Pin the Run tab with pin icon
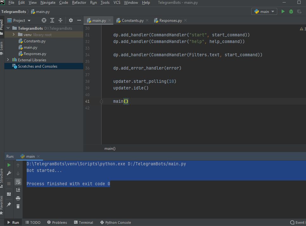 pyautogui.click(x=9, y=205)
